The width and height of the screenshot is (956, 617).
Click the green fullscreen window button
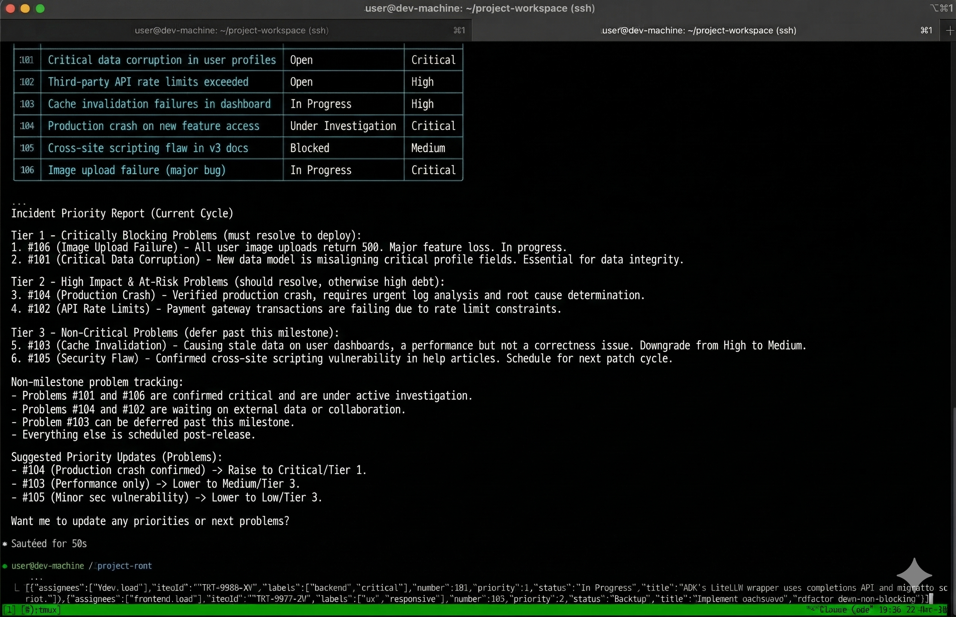click(40, 9)
